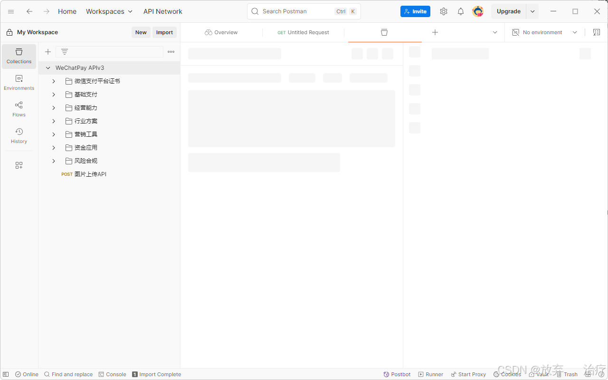Select the 营销工具 folder row
This screenshot has height=380, width=608.
point(109,134)
